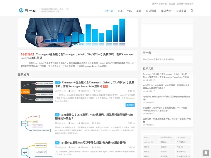Click the eye icon beside 阅读(6795)

pyautogui.click(x=79, y=123)
